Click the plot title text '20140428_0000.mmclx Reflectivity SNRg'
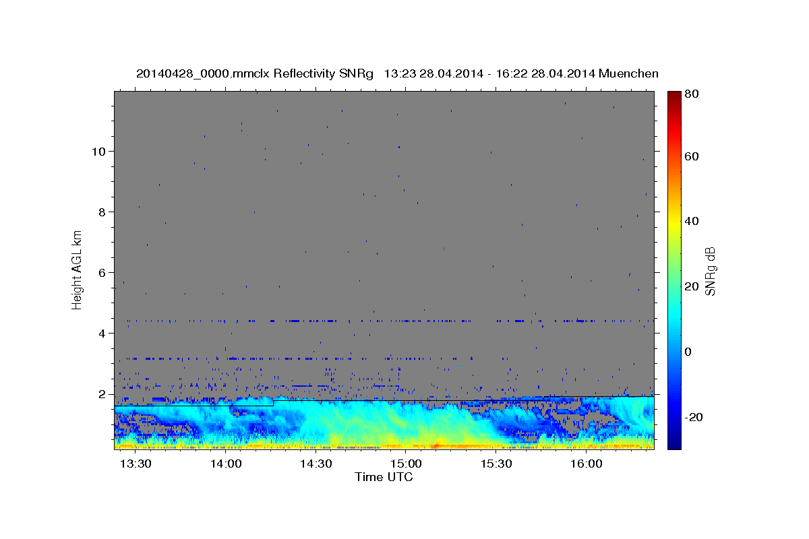Viewport: 809px width, 539px height. (255, 74)
